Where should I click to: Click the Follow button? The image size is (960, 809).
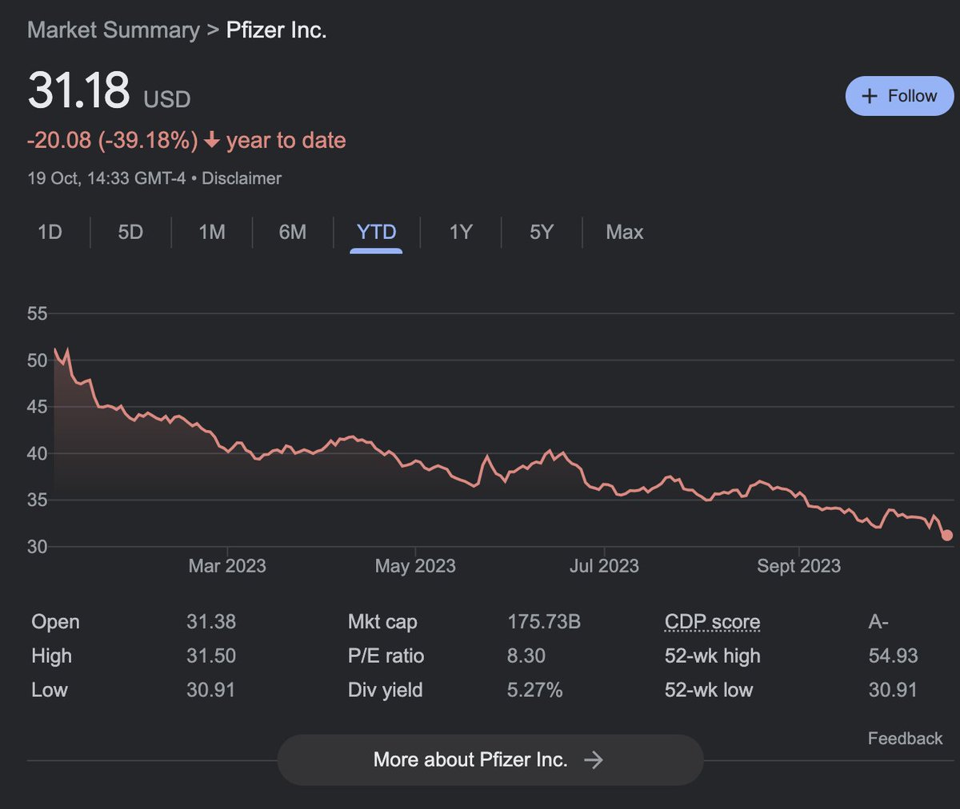coord(899,96)
